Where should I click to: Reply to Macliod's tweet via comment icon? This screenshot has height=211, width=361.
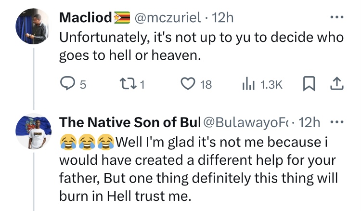tap(66, 85)
